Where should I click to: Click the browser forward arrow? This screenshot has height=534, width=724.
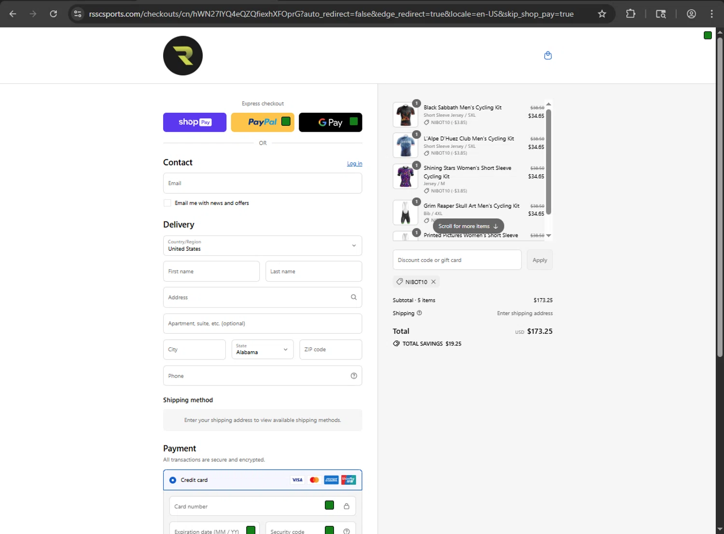point(33,14)
